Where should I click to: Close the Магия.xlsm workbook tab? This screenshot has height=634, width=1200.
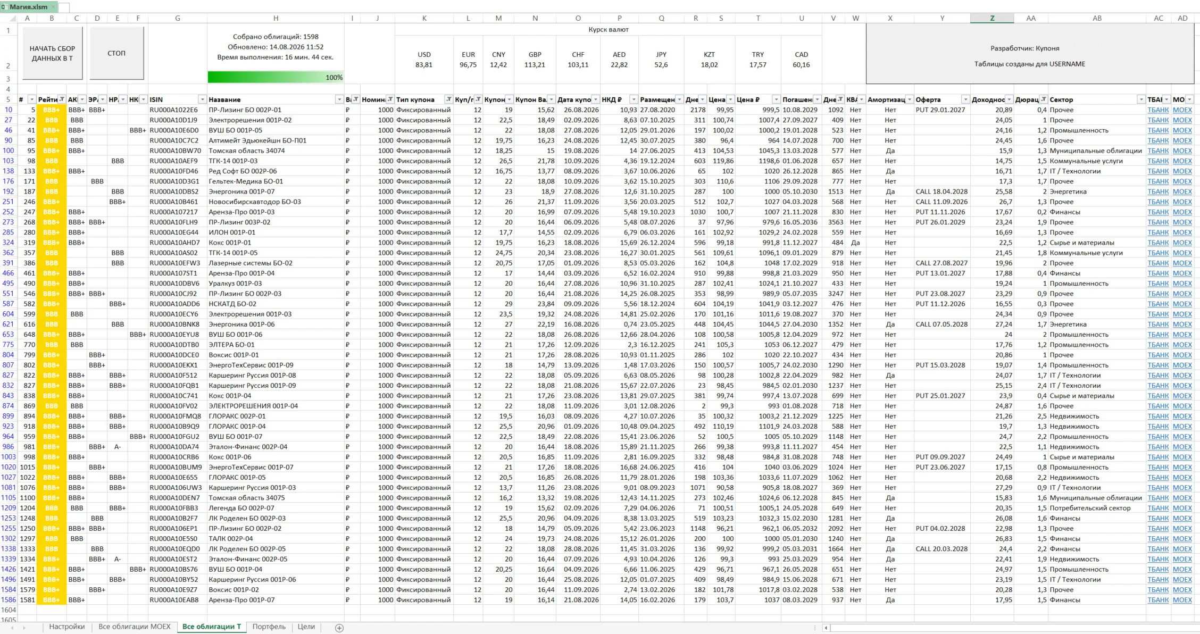[x=54, y=7]
